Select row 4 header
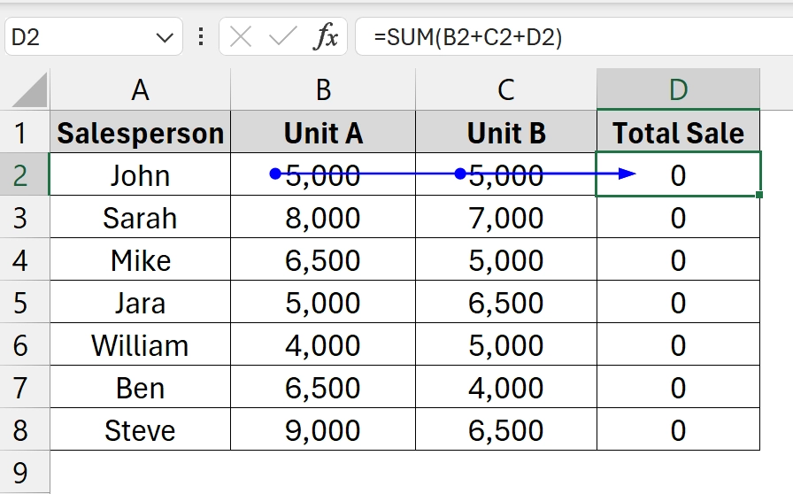793x494 pixels. [24, 259]
